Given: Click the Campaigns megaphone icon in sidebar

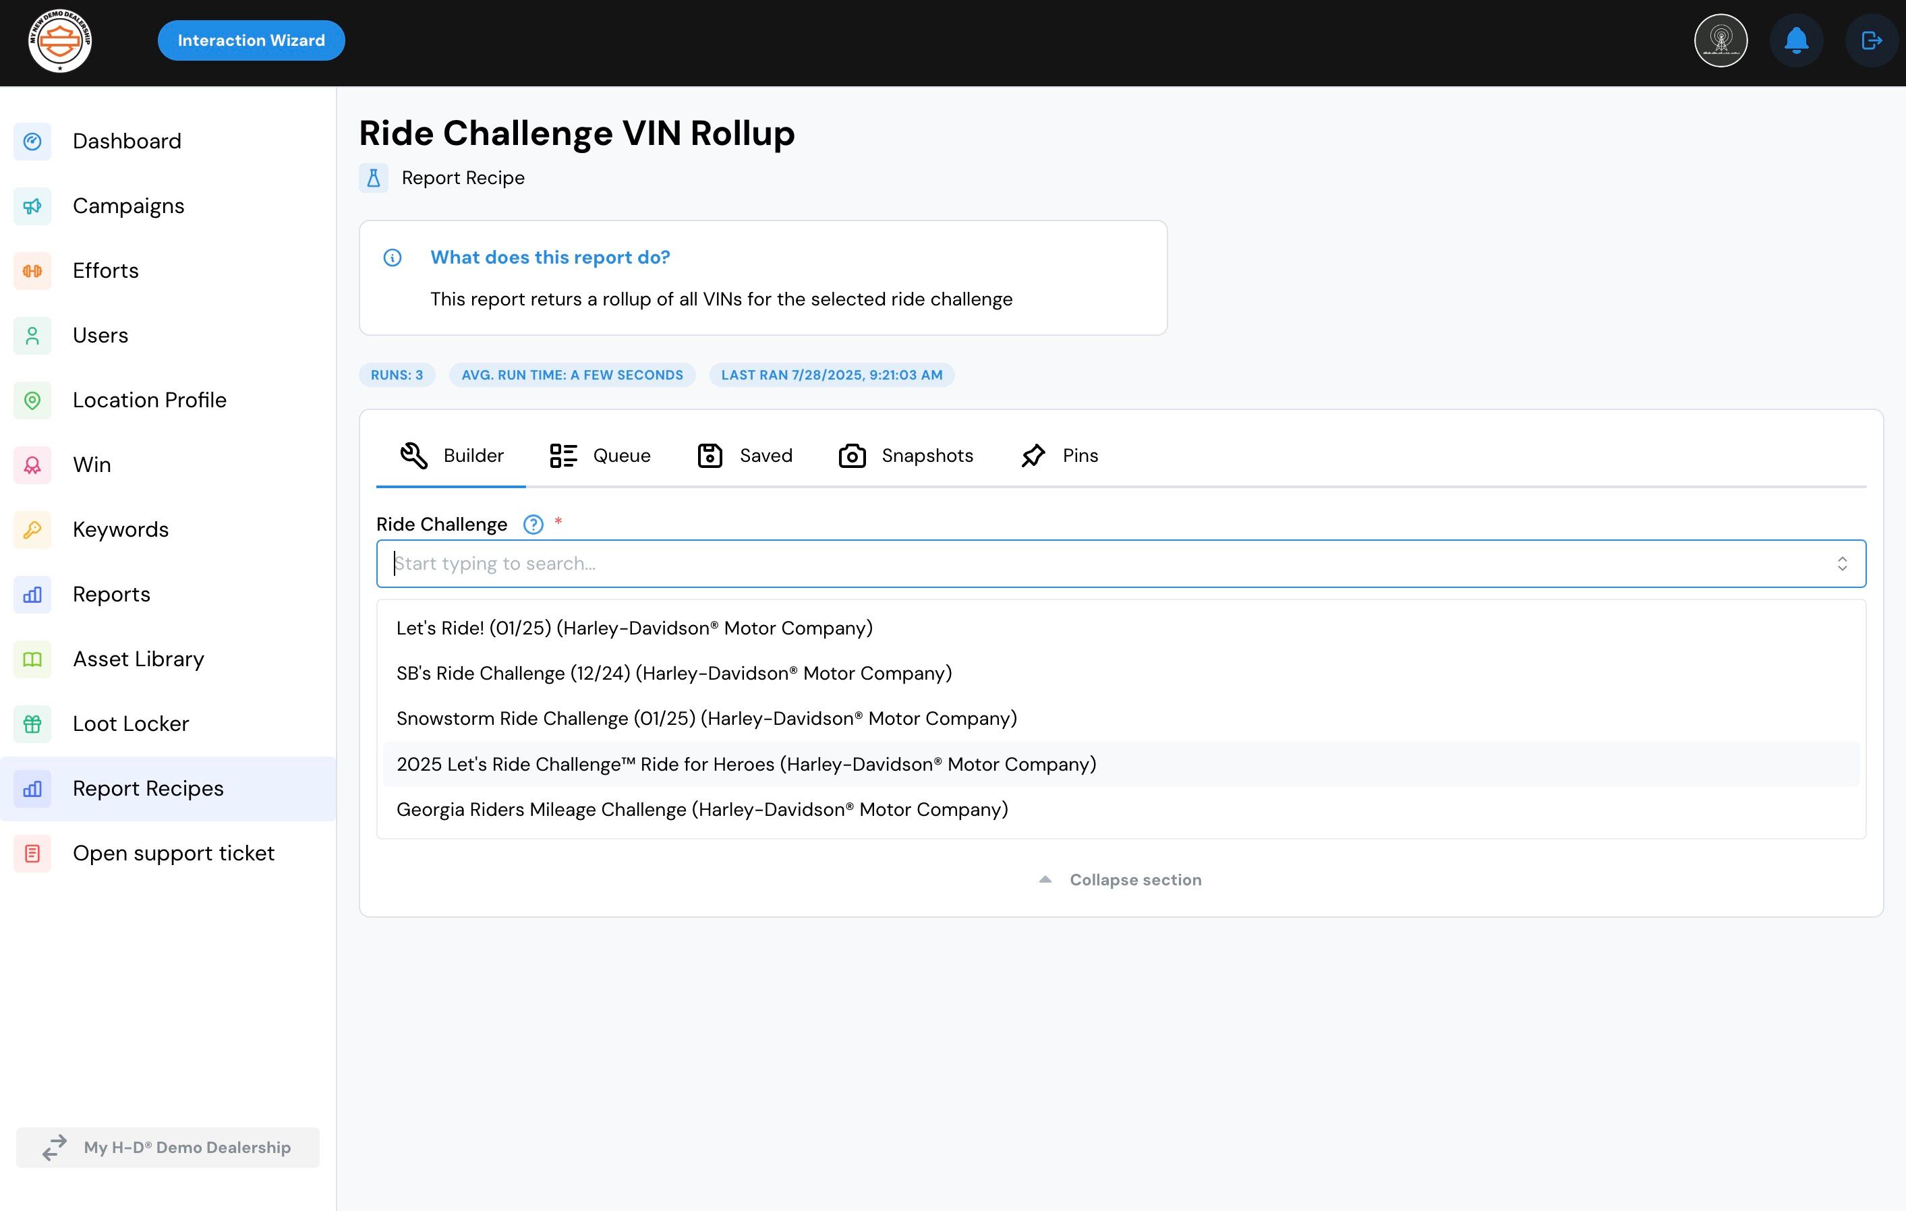Looking at the screenshot, I should pos(32,206).
